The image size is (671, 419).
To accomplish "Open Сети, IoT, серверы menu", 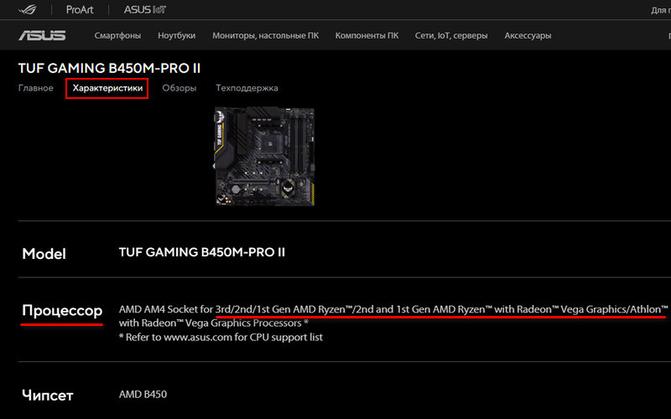I will (x=451, y=35).
